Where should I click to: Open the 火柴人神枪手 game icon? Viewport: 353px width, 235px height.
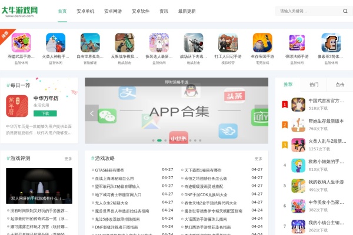click(x=56, y=42)
